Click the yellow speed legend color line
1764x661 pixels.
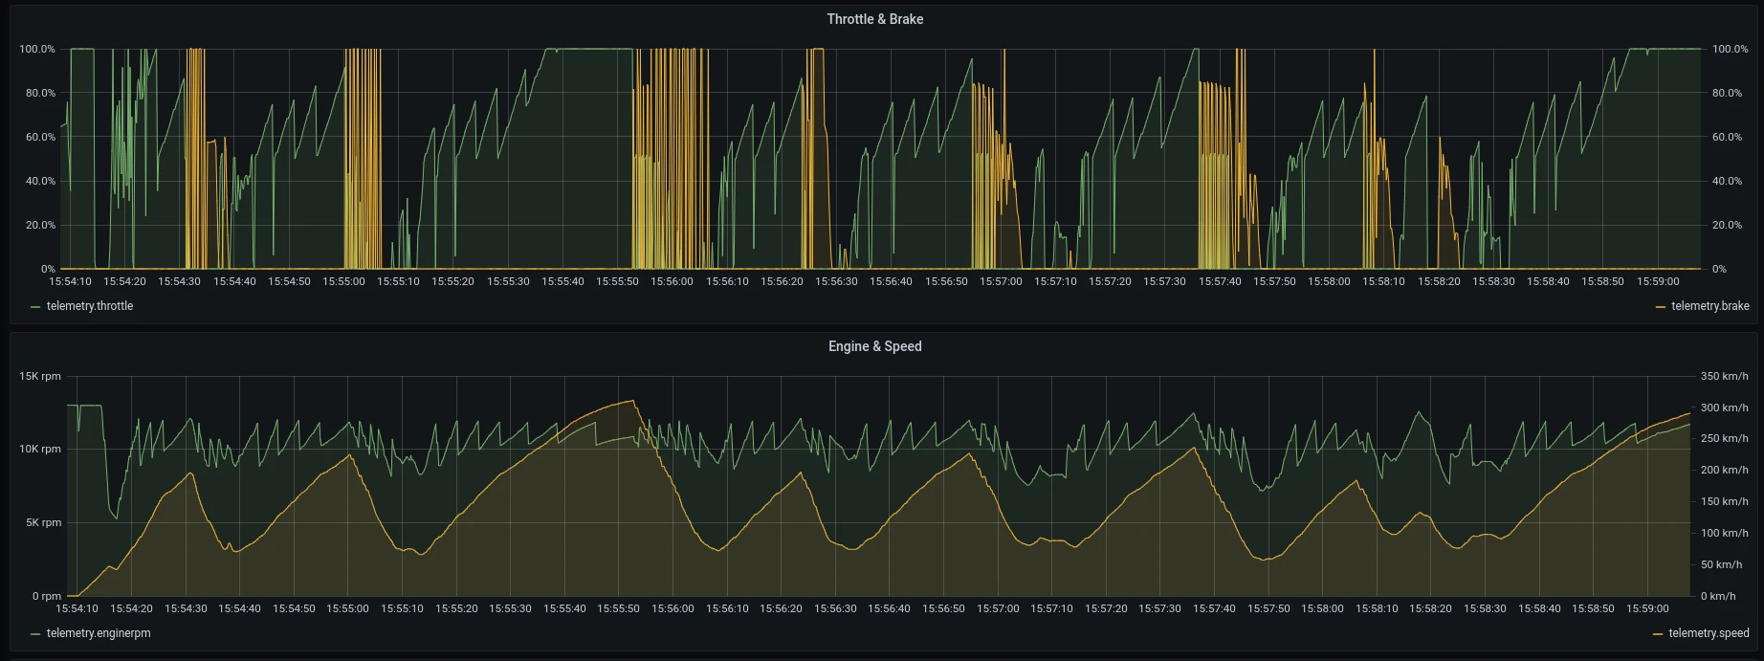pos(1658,634)
